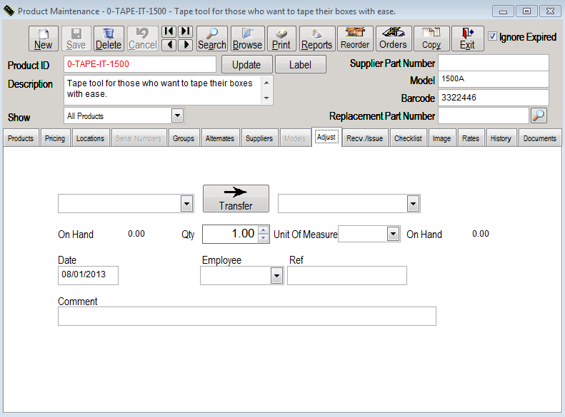
Task: Open the History tab
Action: click(500, 138)
